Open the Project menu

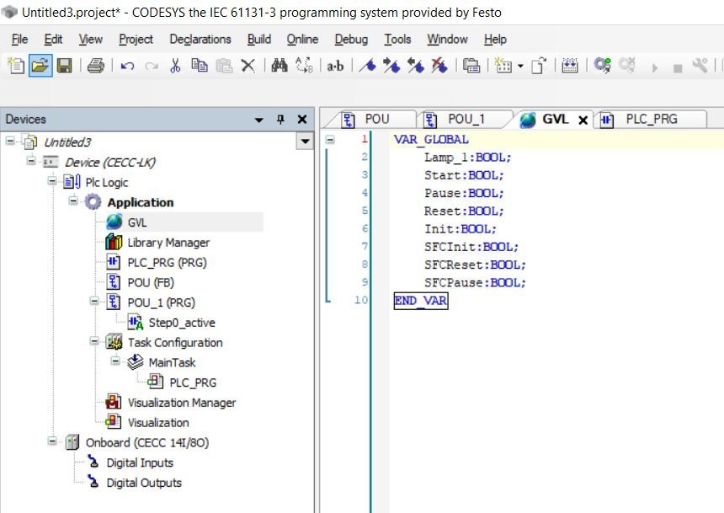point(136,40)
